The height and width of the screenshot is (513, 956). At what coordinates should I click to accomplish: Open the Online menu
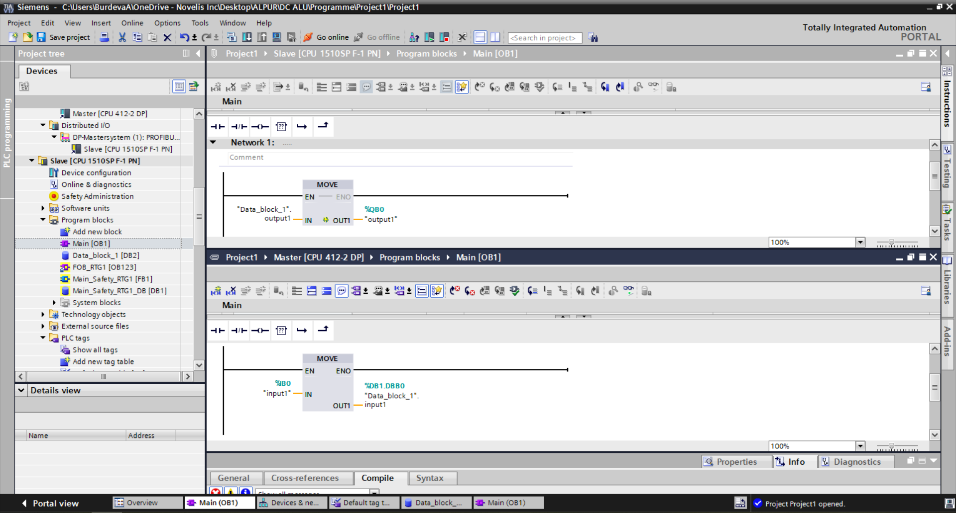point(132,23)
